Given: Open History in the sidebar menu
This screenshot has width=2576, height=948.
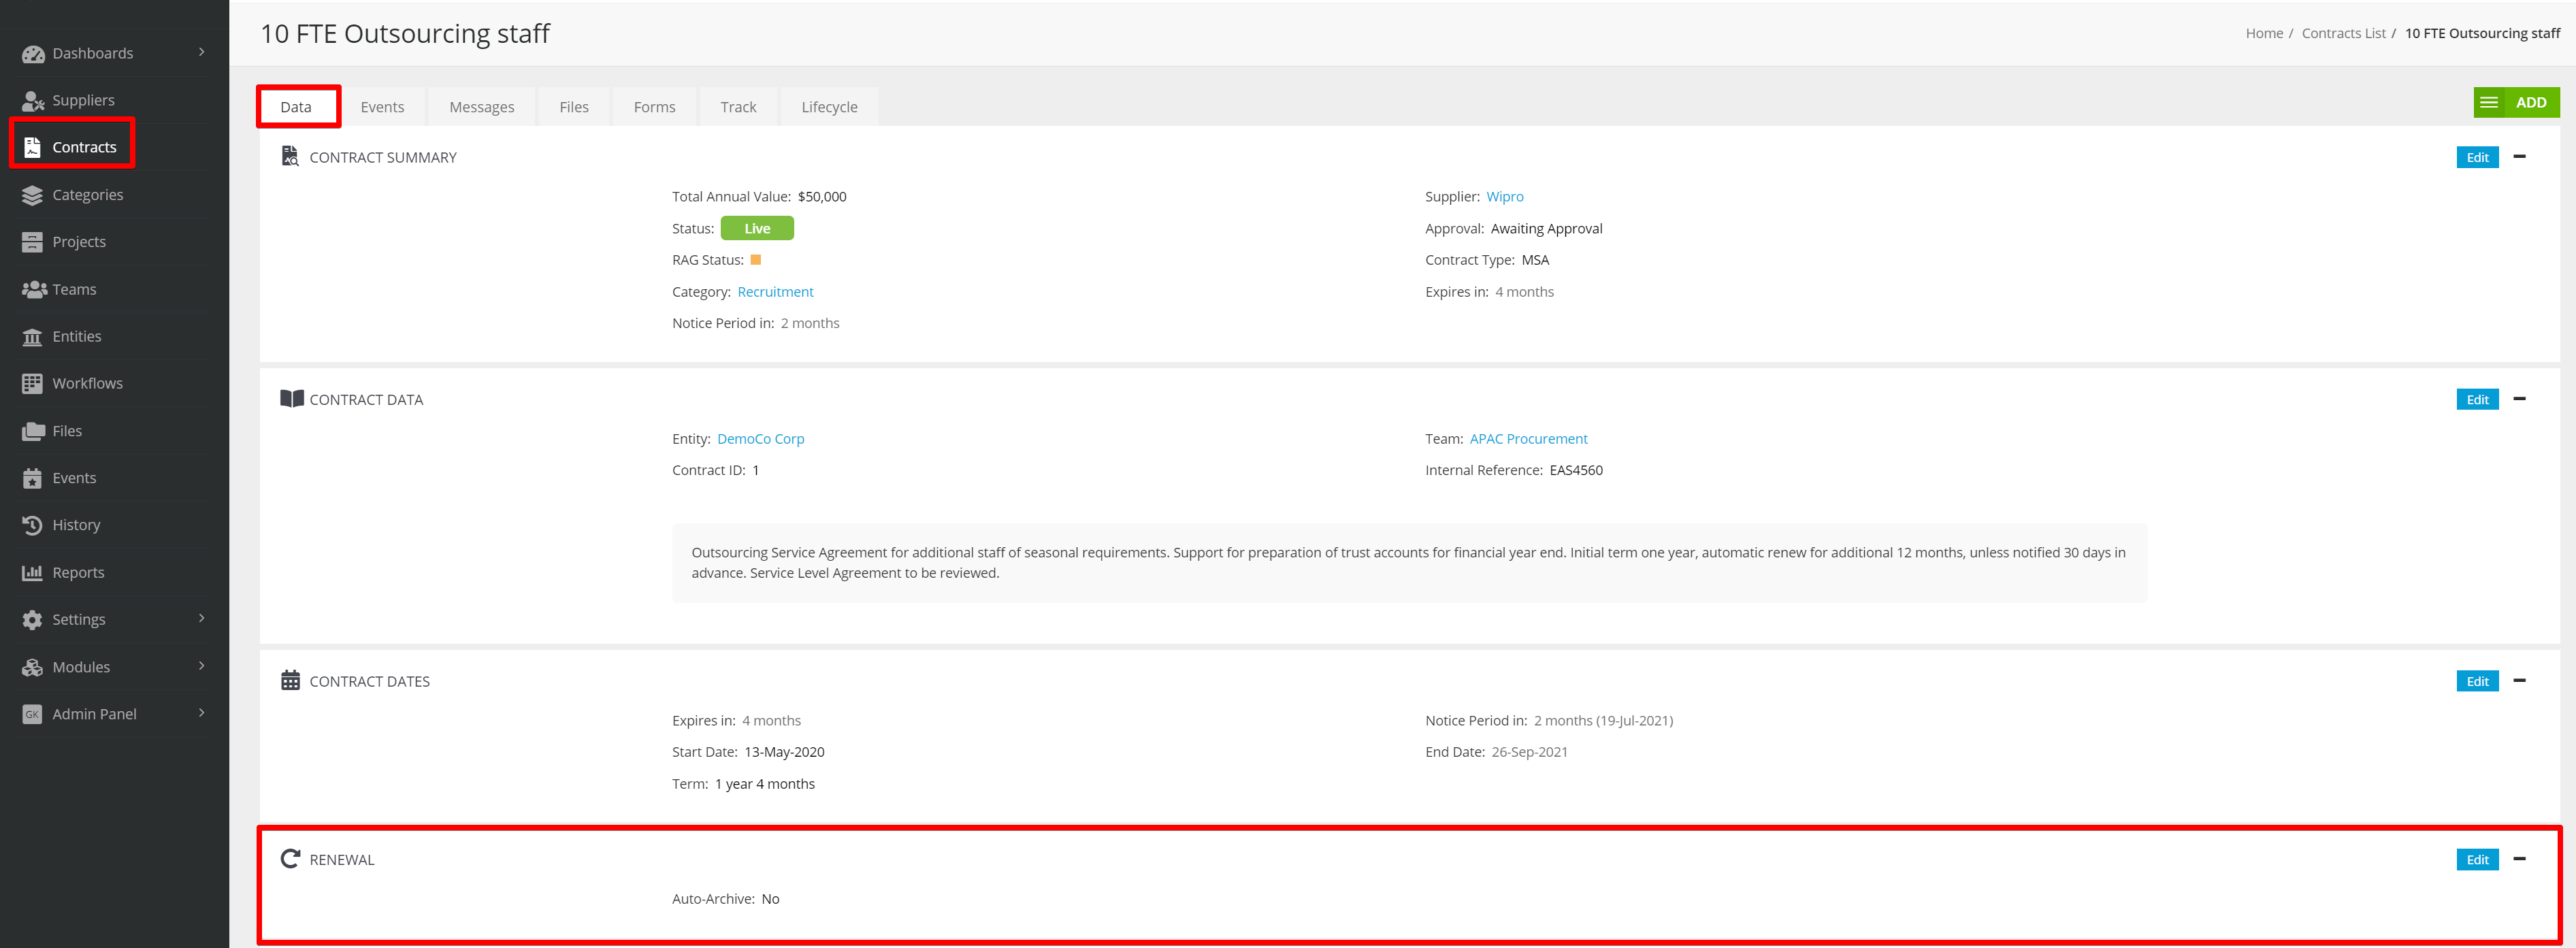Looking at the screenshot, I should click(x=76, y=525).
